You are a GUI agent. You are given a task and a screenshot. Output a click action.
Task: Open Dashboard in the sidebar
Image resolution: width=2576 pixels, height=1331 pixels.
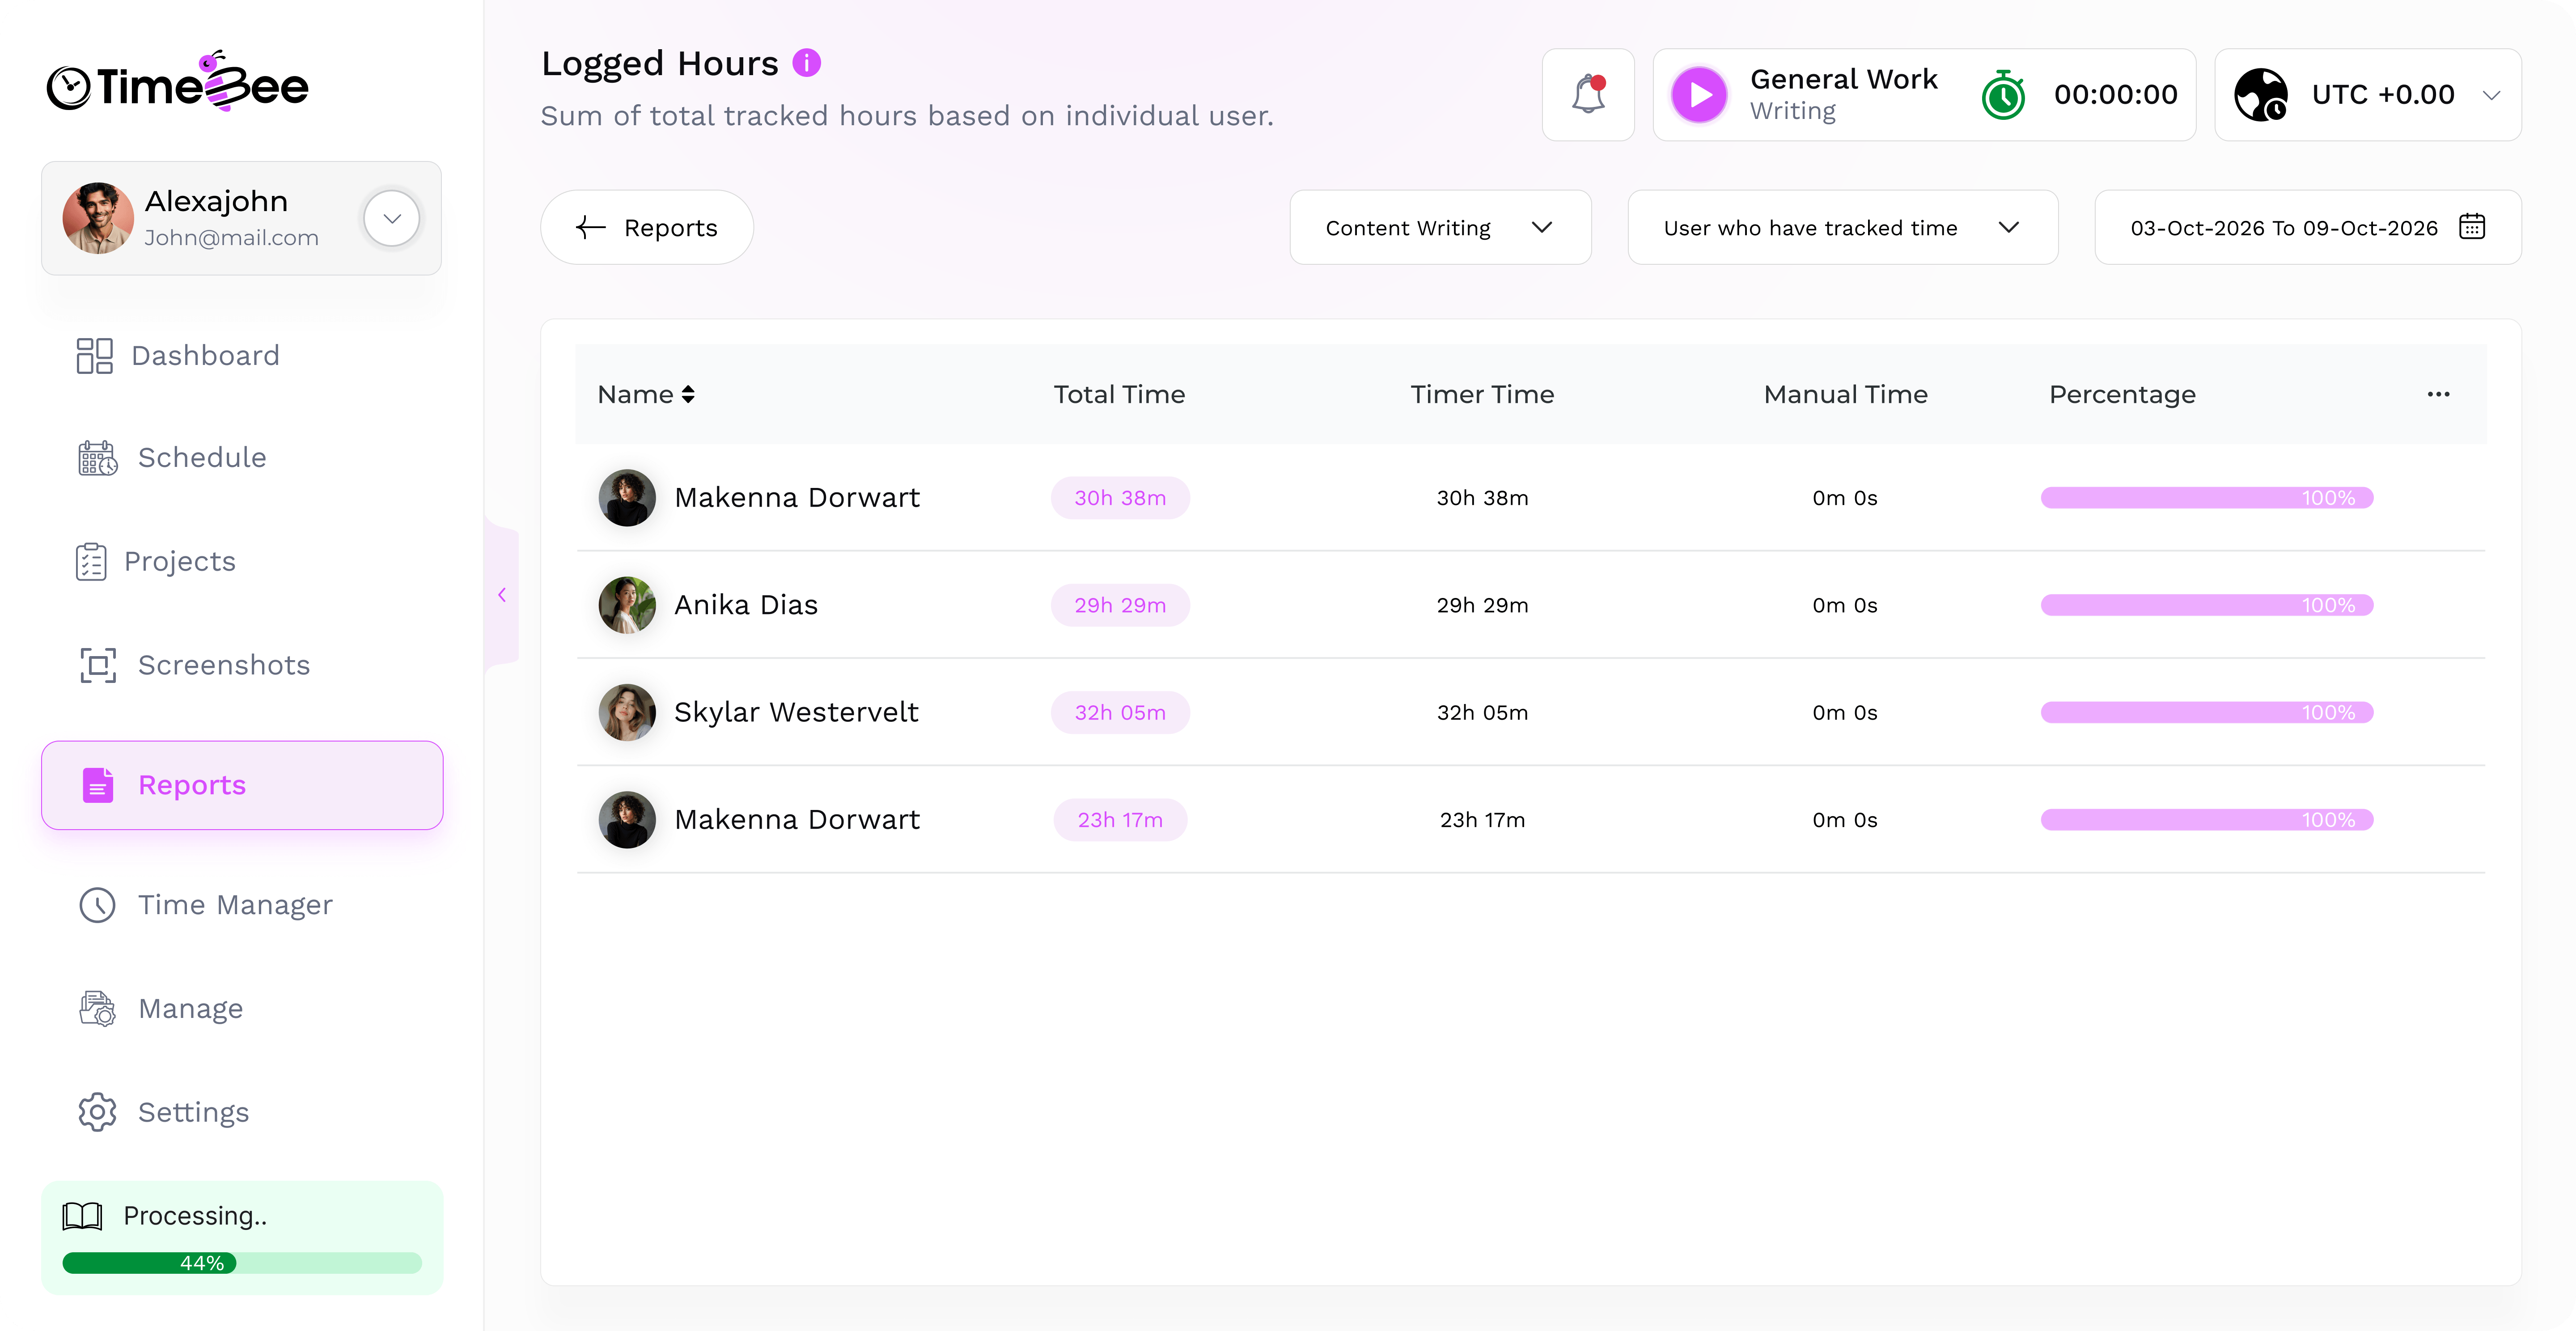coord(178,355)
